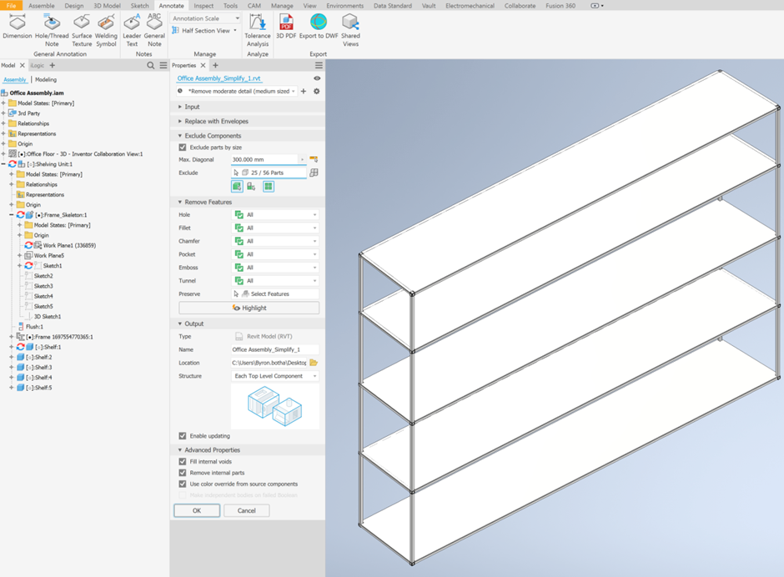
Task: Open the Hole removal dropdown
Action: click(x=275, y=215)
